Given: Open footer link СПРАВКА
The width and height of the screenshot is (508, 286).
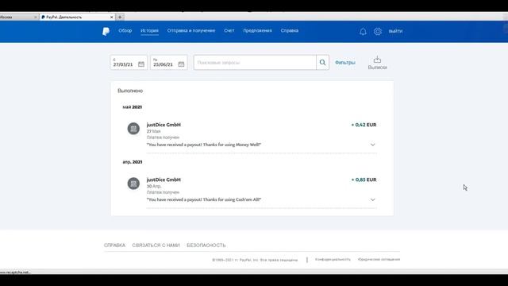Looking at the screenshot, I should (114, 245).
